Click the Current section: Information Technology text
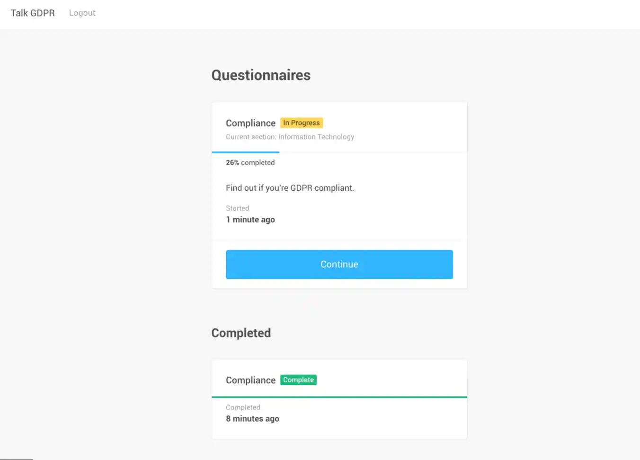640x460 pixels. pyautogui.click(x=290, y=137)
